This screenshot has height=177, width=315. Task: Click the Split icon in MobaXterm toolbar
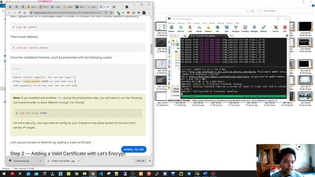[226, 29]
